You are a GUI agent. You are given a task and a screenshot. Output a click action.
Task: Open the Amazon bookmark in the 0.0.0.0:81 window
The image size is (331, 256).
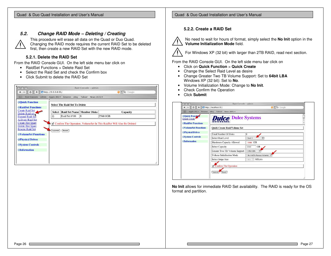(67, 97)
